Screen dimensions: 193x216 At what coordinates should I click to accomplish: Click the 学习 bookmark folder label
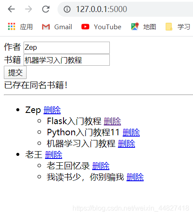point(184,27)
